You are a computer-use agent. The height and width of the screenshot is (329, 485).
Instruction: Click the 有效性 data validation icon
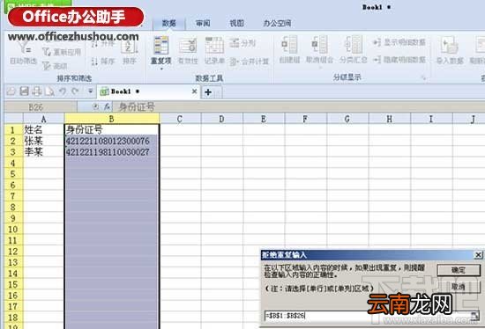click(x=188, y=47)
